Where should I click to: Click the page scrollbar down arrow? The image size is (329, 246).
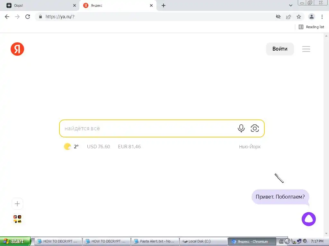326,234
